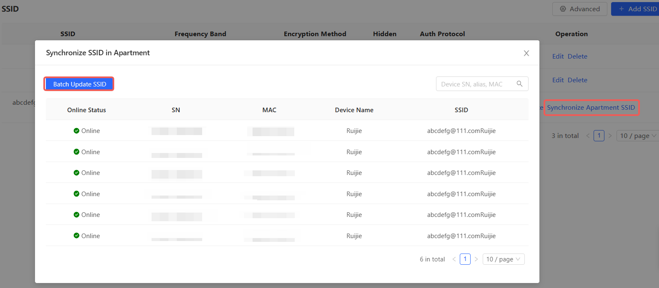Go to previous page in dialog pagination
The height and width of the screenshot is (288, 659).
pyautogui.click(x=454, y=259)
